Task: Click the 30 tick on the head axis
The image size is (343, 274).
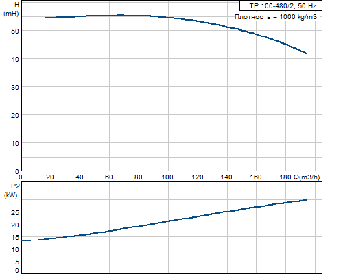Action: tap(15, 87)
